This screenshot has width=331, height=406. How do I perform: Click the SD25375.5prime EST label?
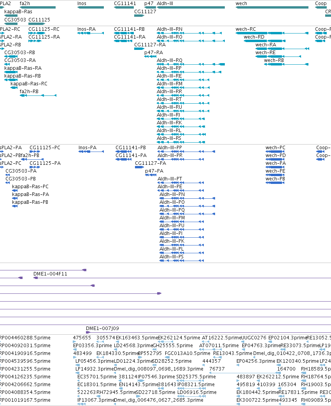click(196, 376)
